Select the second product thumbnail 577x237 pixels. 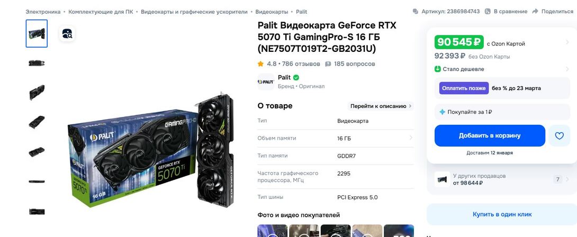point(37,63)
